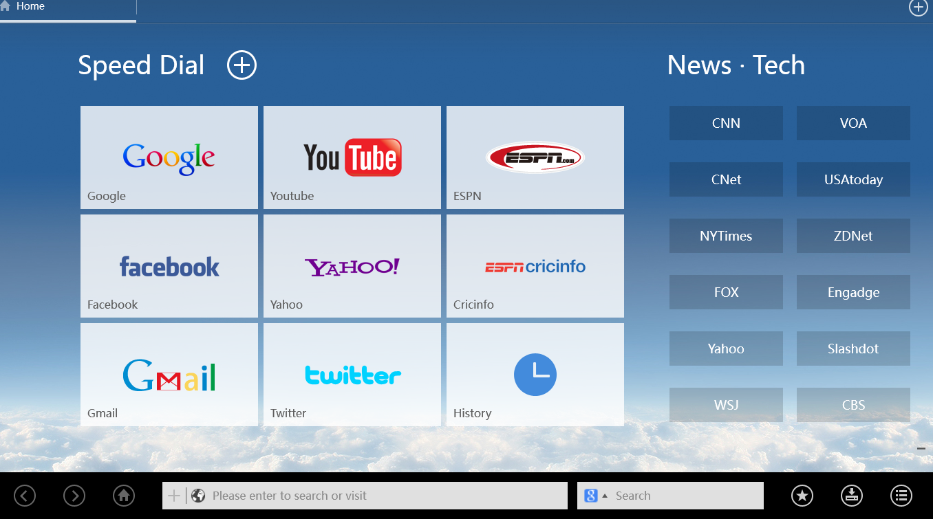Open the History clock tile
933x519 pixels.
[x=535, y=375]
